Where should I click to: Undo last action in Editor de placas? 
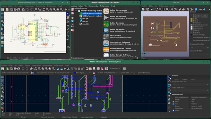pos(23,69)
